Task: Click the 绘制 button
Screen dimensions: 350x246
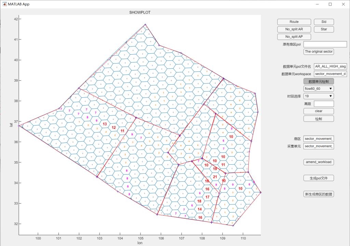Action: pyautogui.click(x=319, y=119)
